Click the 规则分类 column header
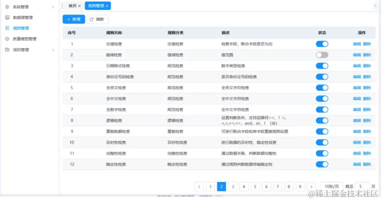 tap(175, 33)
